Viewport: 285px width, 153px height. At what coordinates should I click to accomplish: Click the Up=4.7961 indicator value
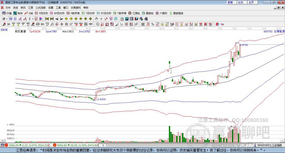pyautogui.click(x=51, y=31)
